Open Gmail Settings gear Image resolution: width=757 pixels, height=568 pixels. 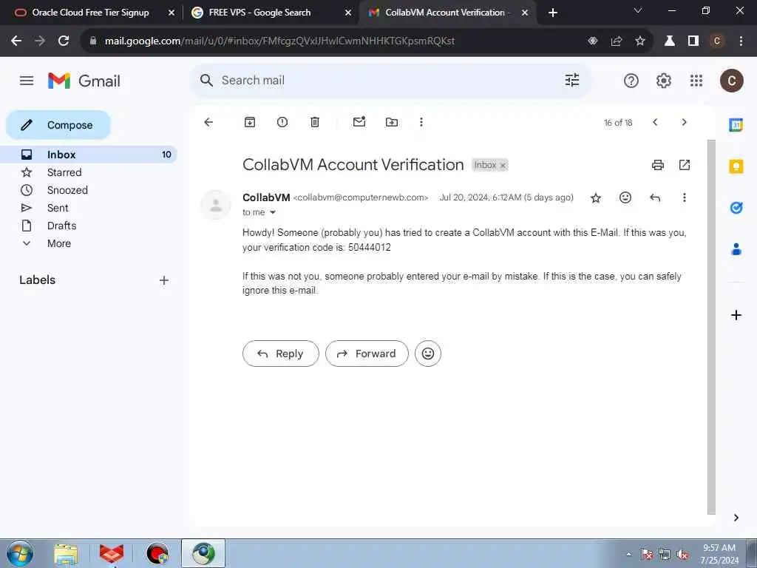664,81
